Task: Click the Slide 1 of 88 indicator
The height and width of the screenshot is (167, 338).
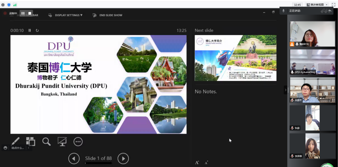Action: point(98,158)
